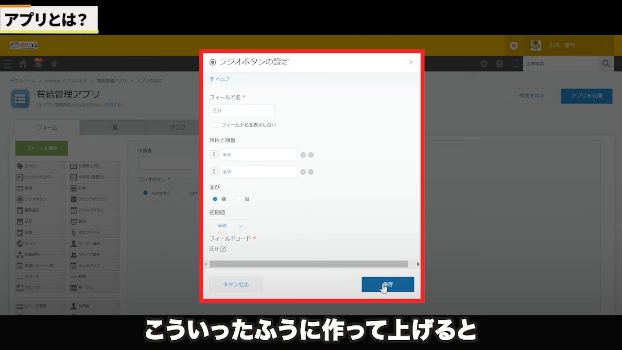Switch to the グラフ tab

pyautogui.click(x=177, y=127)
